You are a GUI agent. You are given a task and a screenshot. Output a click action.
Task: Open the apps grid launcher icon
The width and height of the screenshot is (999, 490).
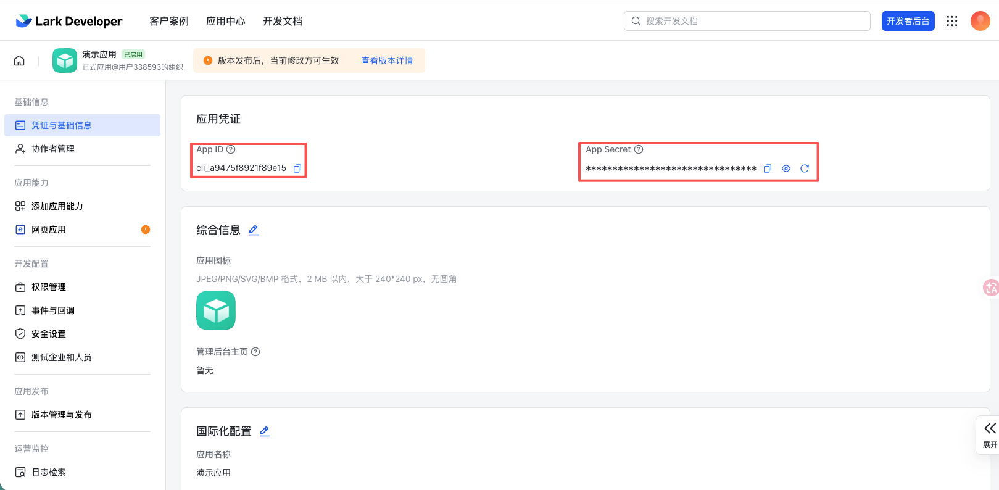951,21
